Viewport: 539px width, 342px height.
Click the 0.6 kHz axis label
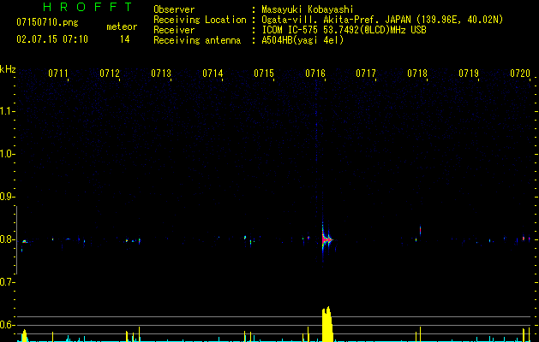(6, 325)
